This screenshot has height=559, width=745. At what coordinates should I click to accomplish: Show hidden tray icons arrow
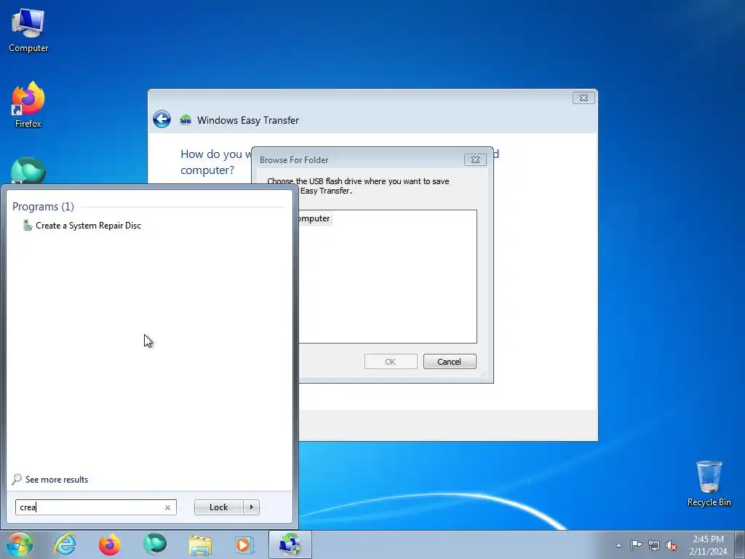618,545
